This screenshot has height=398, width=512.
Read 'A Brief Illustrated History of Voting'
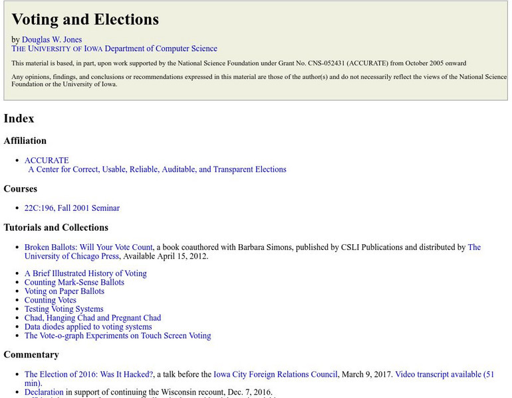point(85,273)
